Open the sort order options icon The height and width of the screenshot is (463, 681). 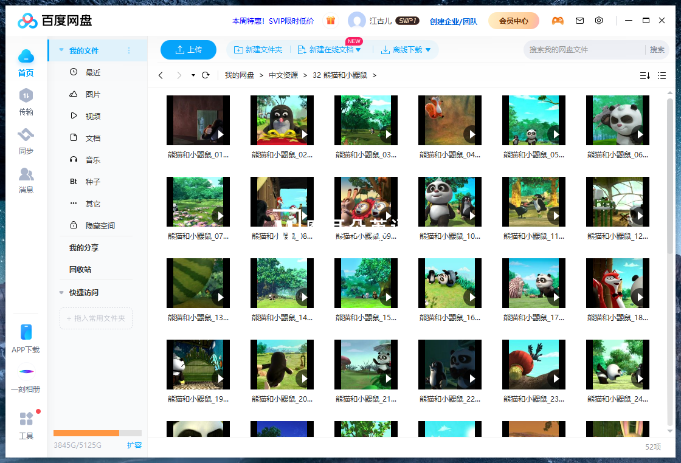(645, 75)
